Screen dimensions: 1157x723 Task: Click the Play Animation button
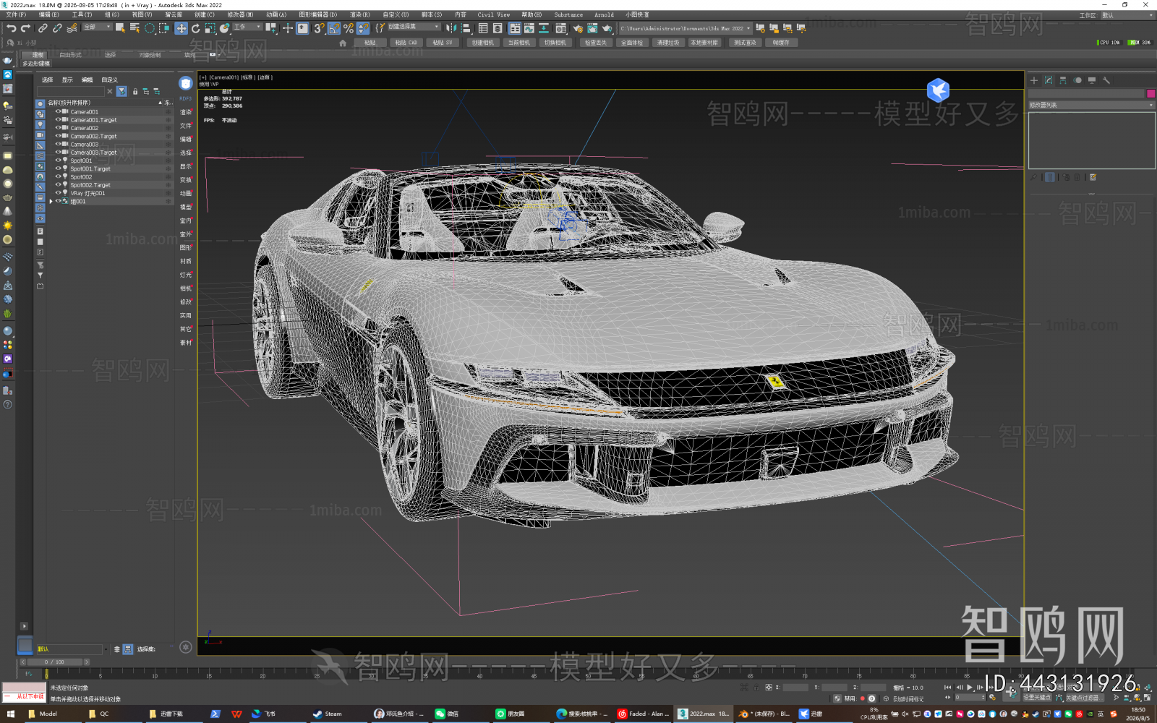pyautogui.click(x=970, y=688)
